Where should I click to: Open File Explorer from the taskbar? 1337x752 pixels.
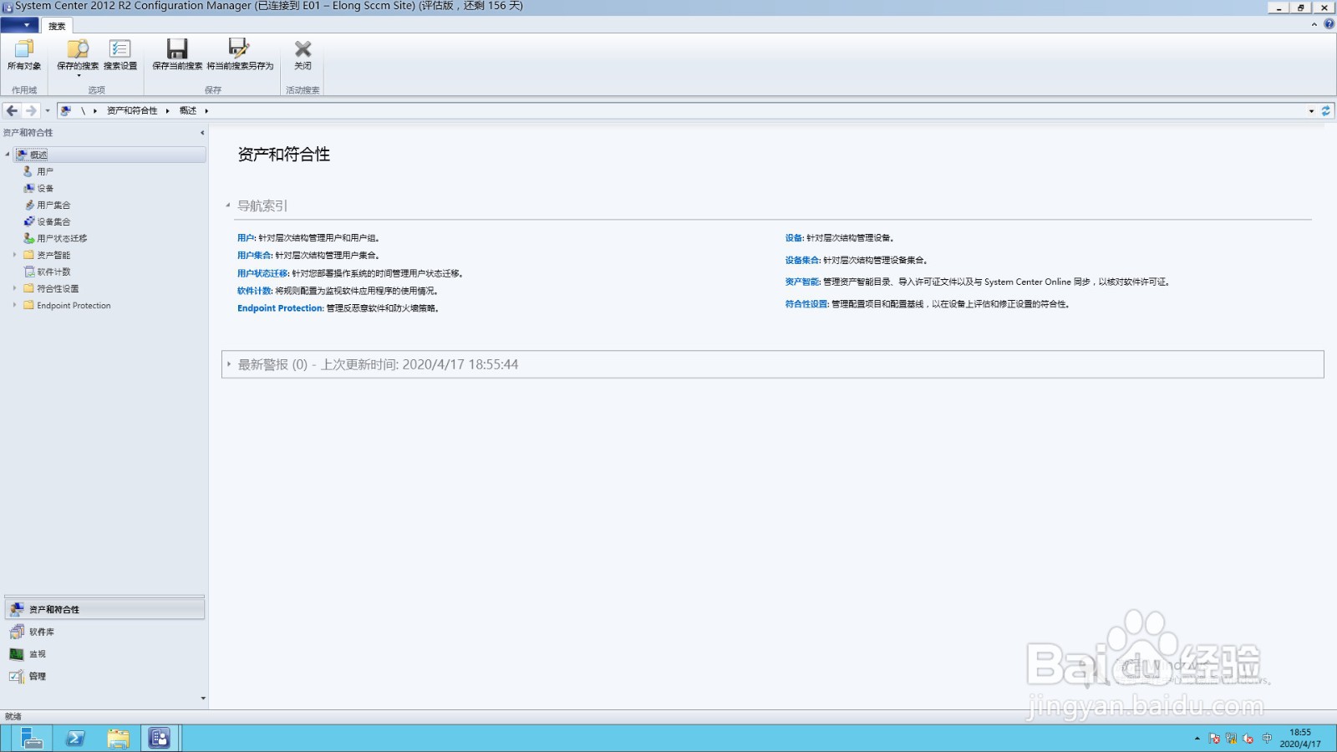(x=118, y=738)
